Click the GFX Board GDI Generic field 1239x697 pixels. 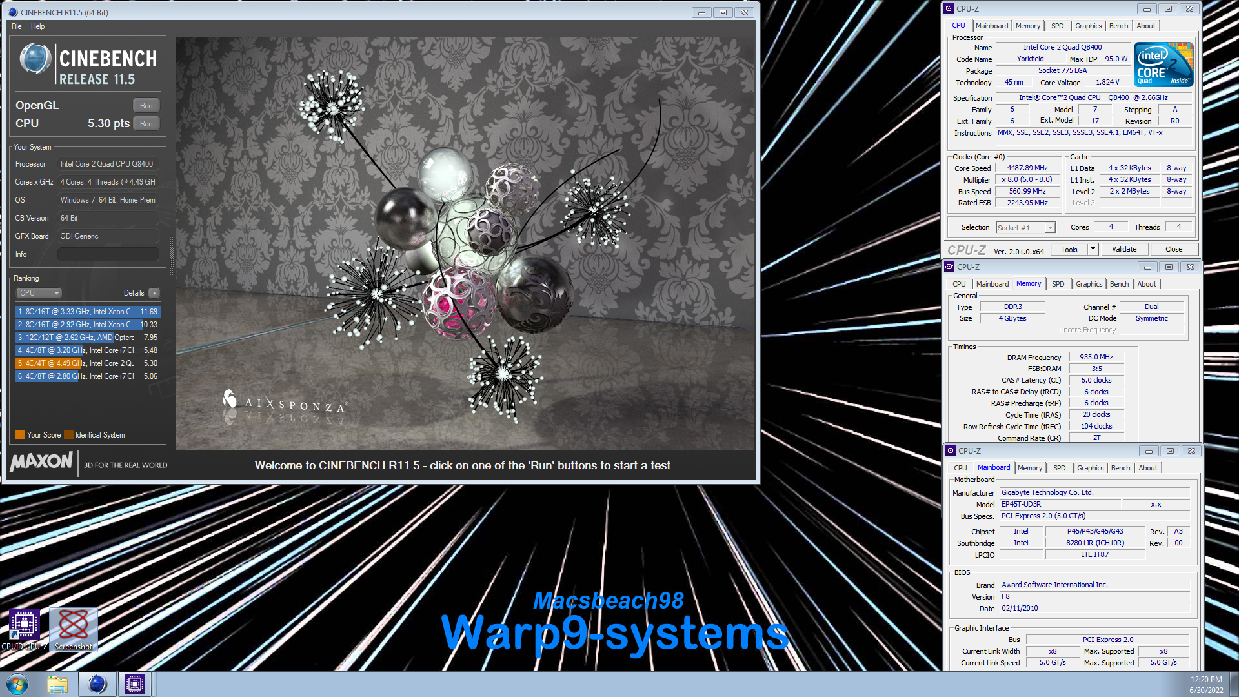tap(108, 236)
